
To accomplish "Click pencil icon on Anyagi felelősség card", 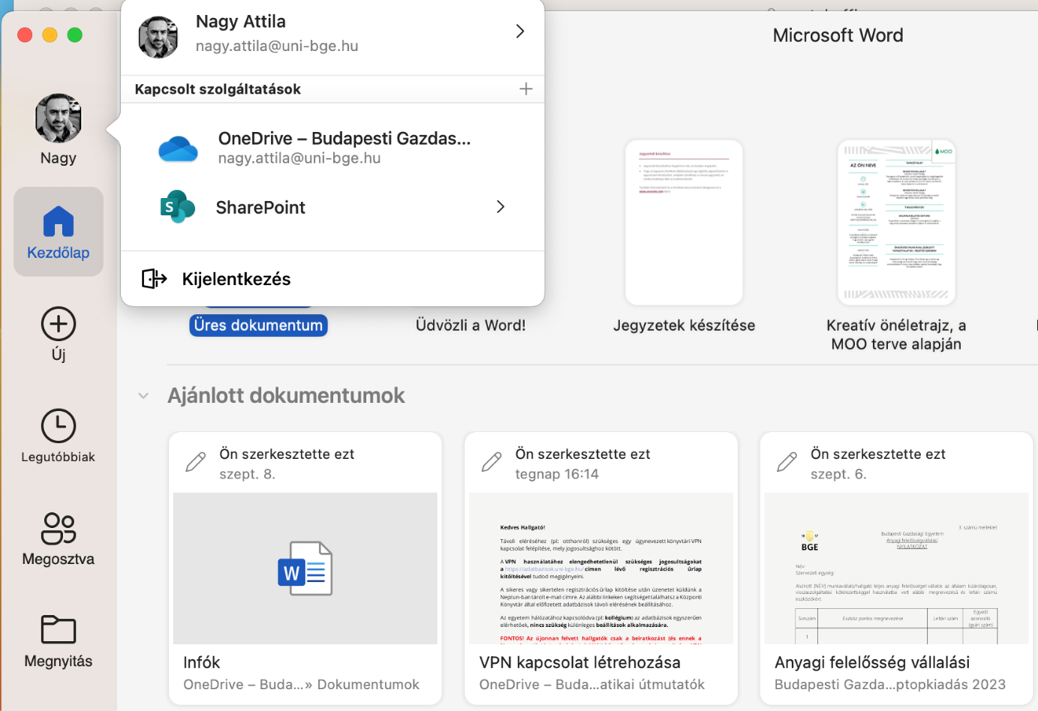I will click(787, 461).
